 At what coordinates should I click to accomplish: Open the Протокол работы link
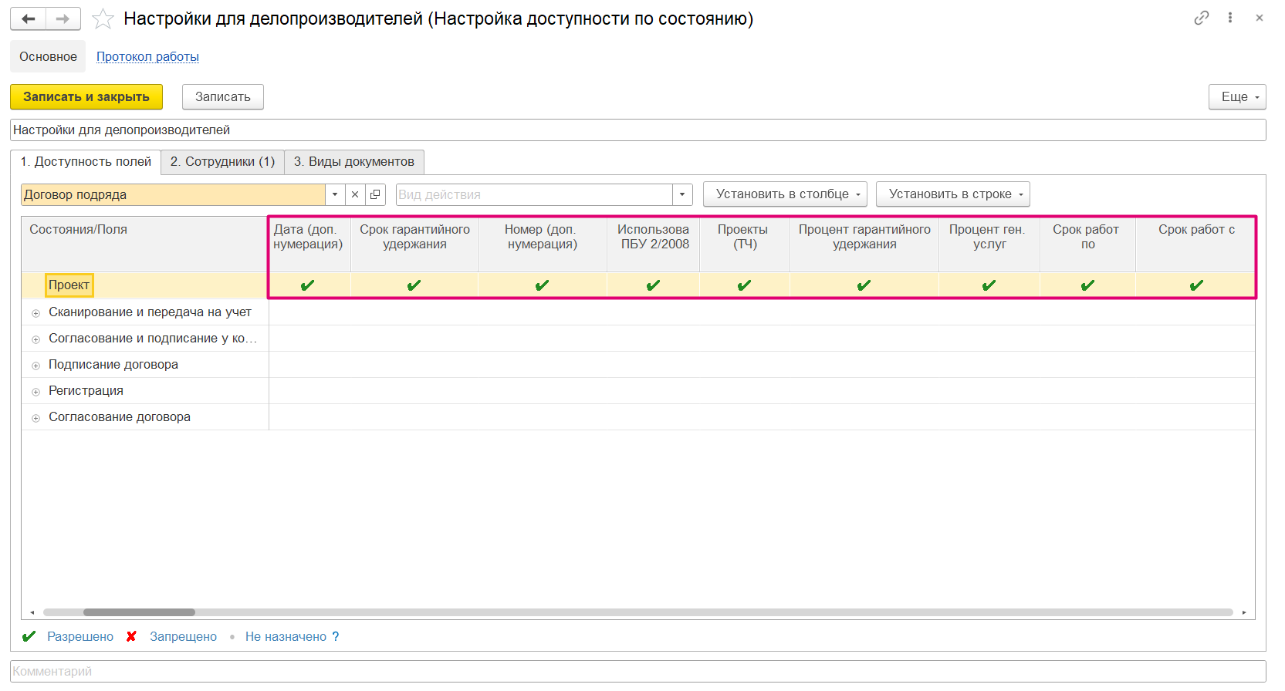[147, 56]
